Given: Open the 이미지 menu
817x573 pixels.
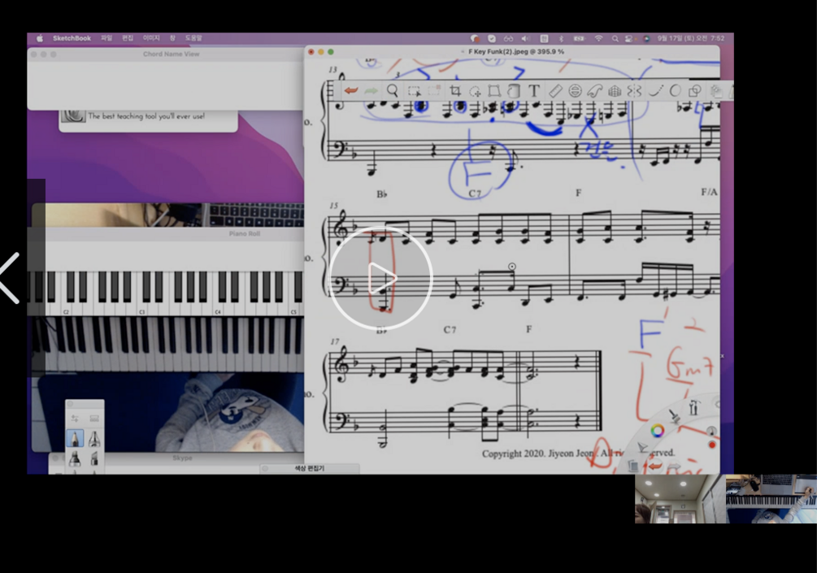Looking at the screenshot, I should tap(151, 38).
